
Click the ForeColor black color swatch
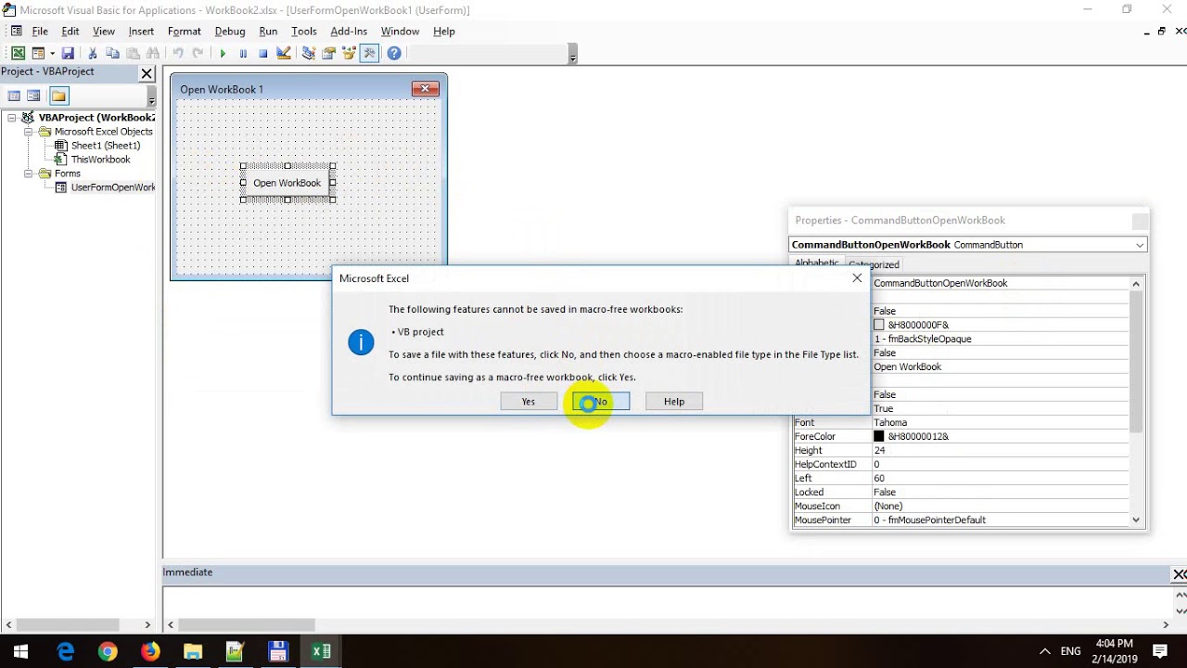pos(879,436)
